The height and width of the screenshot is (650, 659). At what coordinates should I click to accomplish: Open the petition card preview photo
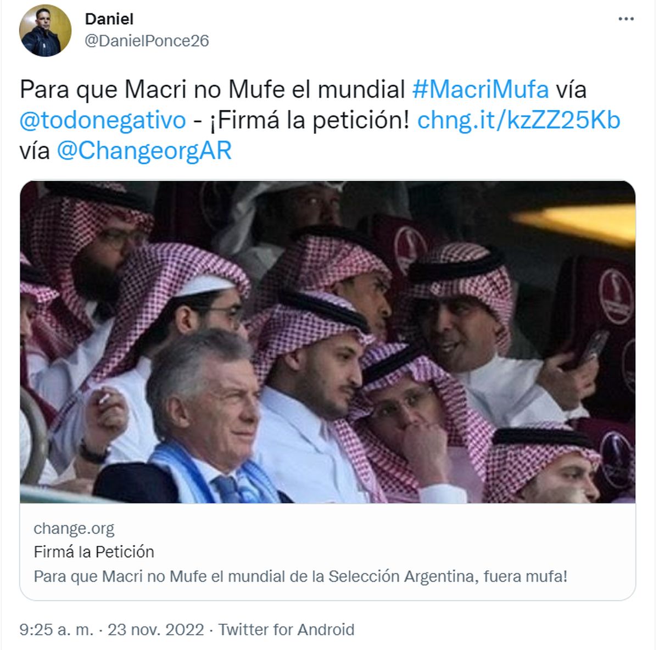click(327, 342)
